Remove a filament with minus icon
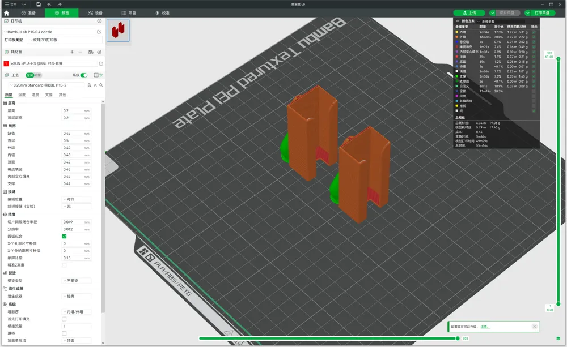This screenshot has height=347, width=567. pyautogui.click(x=80, y=52)
